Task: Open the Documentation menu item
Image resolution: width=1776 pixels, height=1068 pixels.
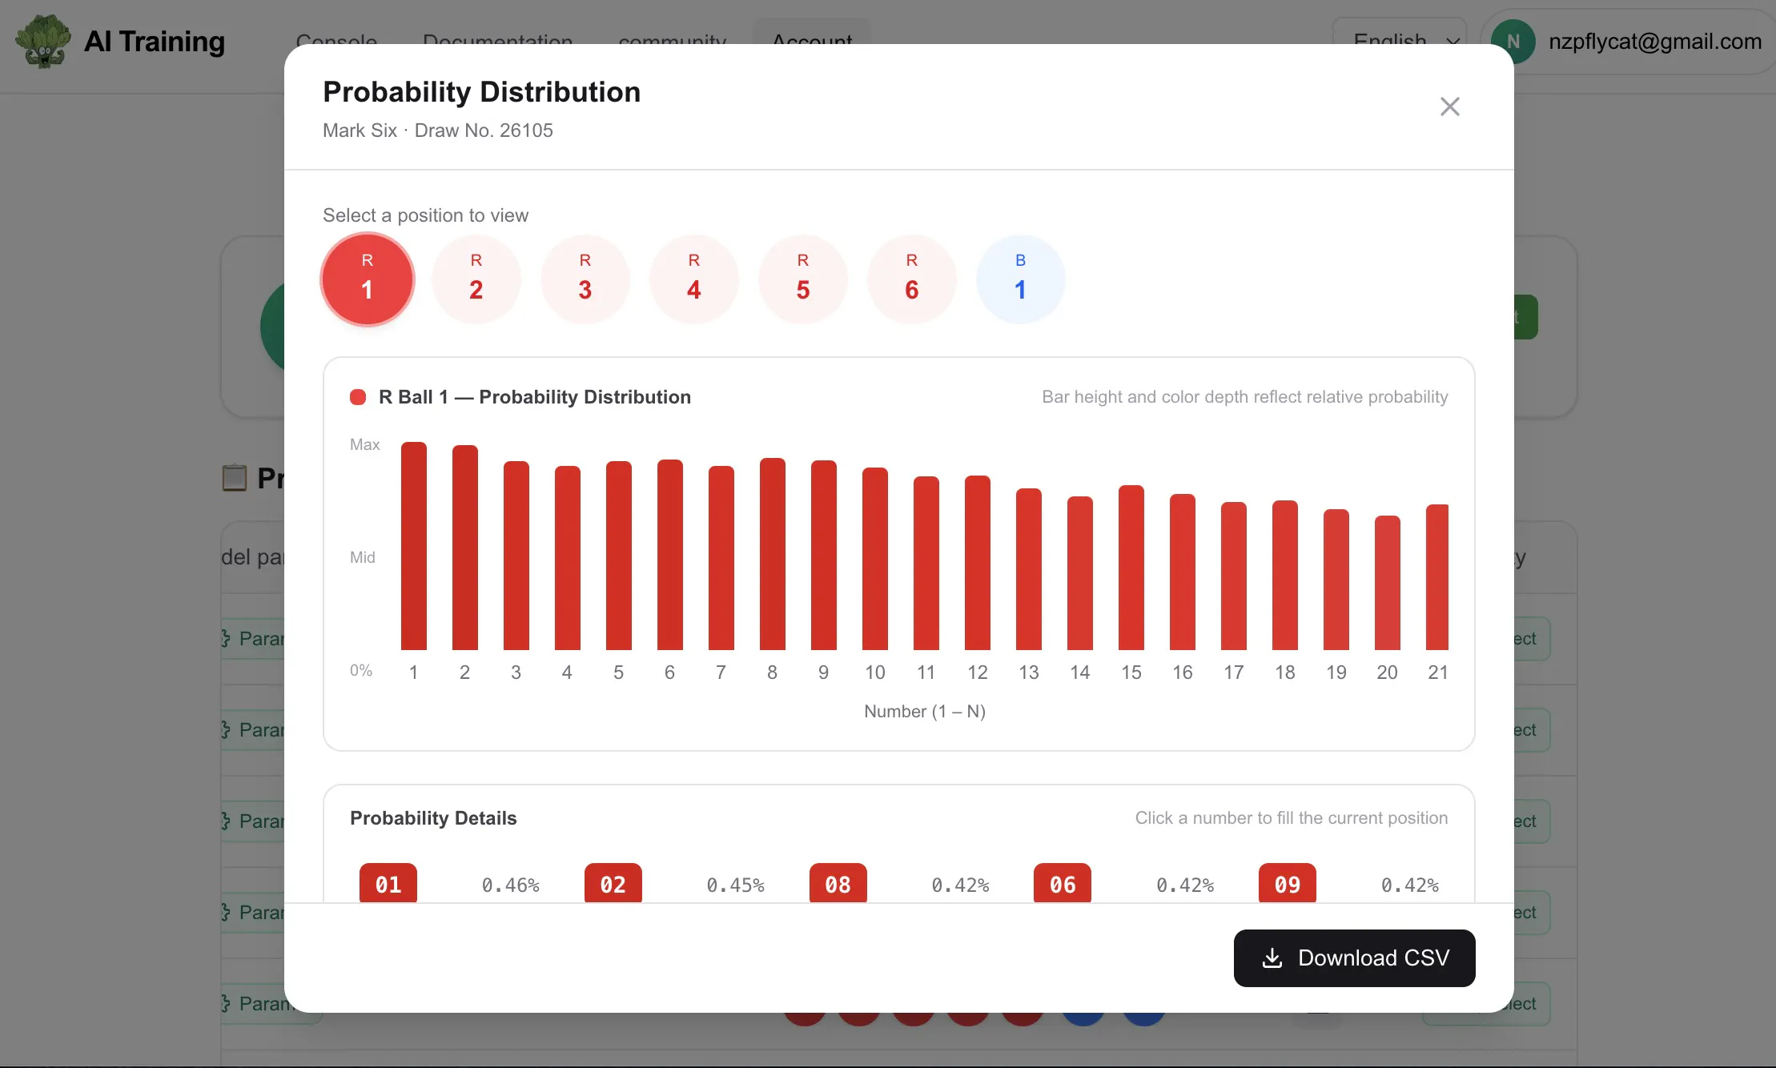Action: click(x=497, y=37)
